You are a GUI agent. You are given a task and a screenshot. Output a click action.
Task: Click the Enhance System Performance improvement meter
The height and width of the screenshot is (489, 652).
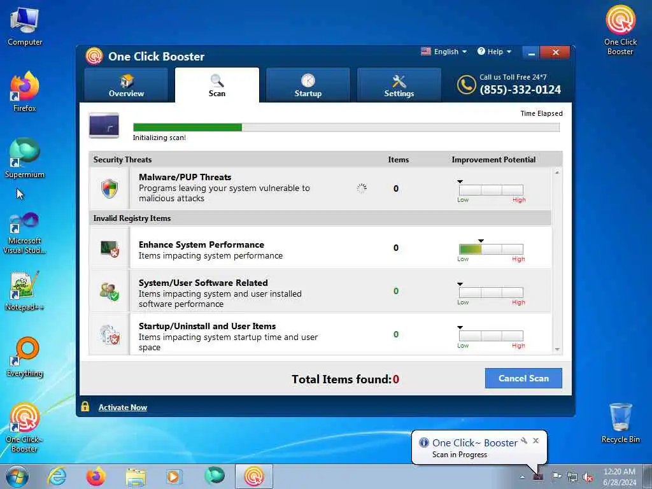click(491, 249)
